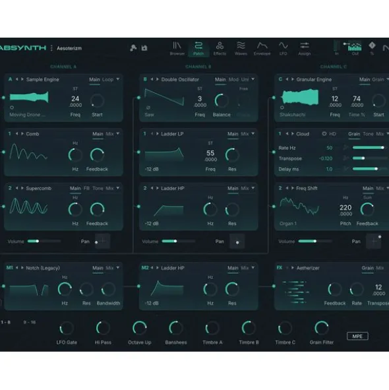This screenshot has width=389, height=390.
Task: Select next module for Notch (Legacy)
Action: 22,268
